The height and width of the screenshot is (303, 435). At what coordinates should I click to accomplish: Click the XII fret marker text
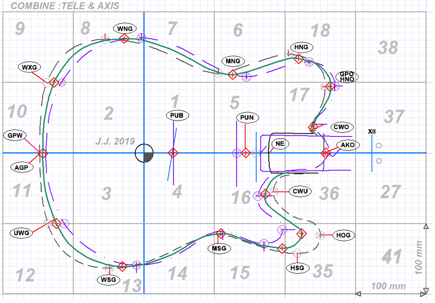coord(372,131)
